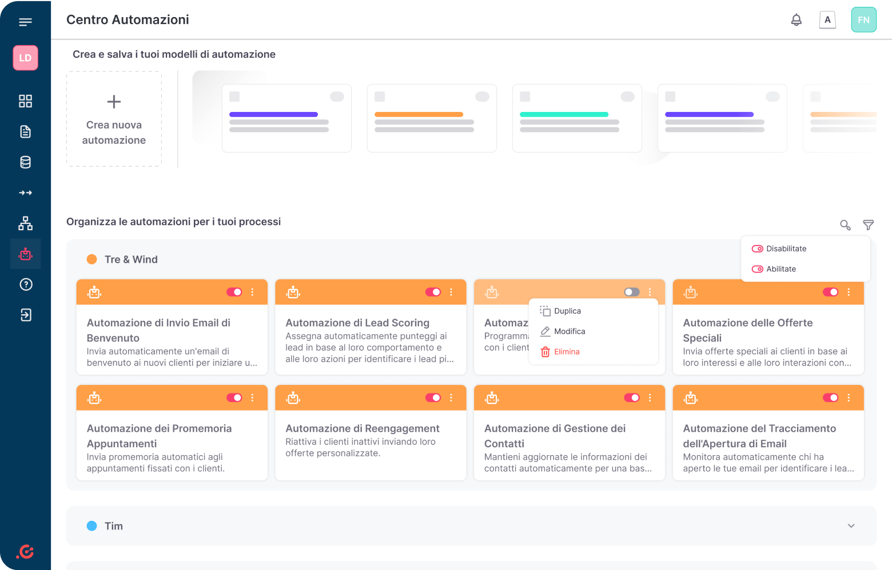The height and width of the screenshot is (570, 892).
Task: Expand the Tim group chevron
Action: (851, 526)
